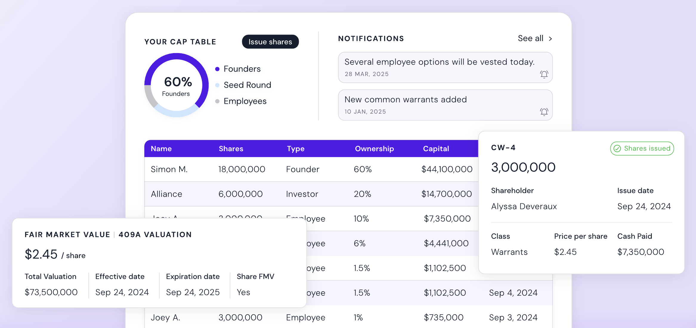Click the Shares issued status badge

(642, 148)
